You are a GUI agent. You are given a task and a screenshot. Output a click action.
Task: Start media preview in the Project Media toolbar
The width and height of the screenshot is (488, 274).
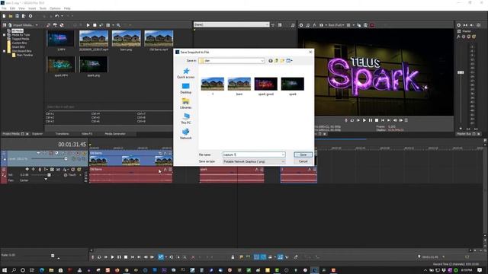88,25
